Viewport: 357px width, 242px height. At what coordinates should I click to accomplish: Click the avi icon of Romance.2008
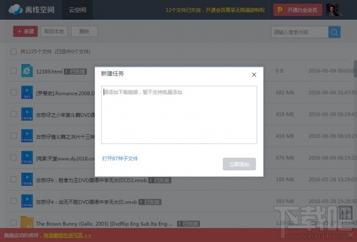27,92
